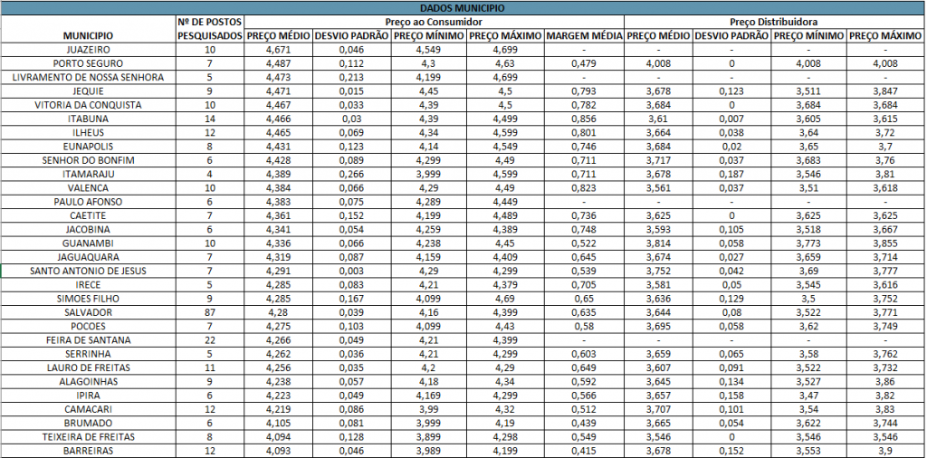This screenshot has height=458, width=927.
Task: Click the Nº DE POSTOS PESQUISADOS header
Action: 210,29
